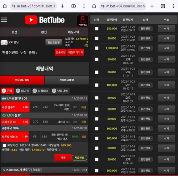Open the 환전 tab in the top menu
The height and width of the screenshot is (176, 178).
(44, 32)
